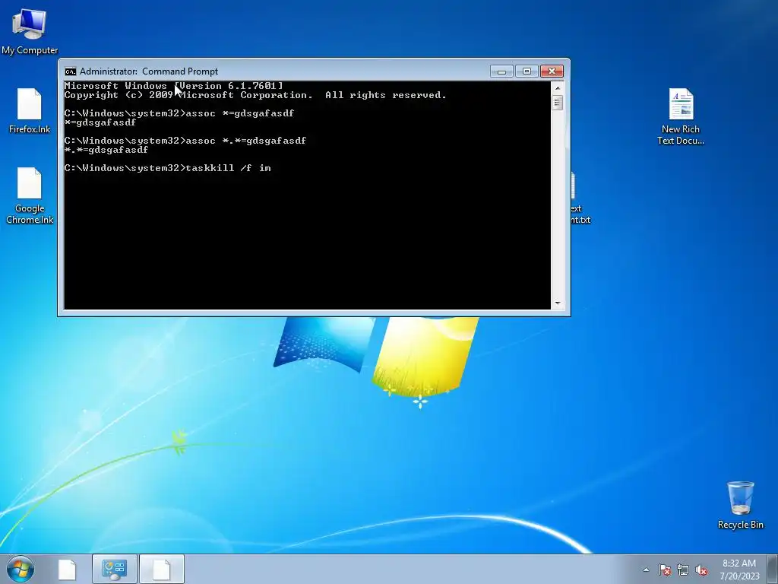Click the Command Prompt scrollbar up arrow

557,88
